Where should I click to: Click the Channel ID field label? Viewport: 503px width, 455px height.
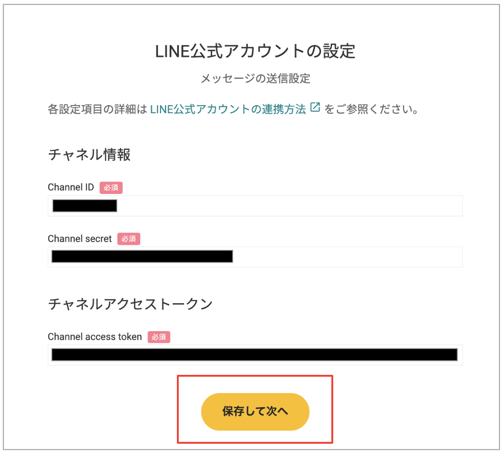pos(71,187)
